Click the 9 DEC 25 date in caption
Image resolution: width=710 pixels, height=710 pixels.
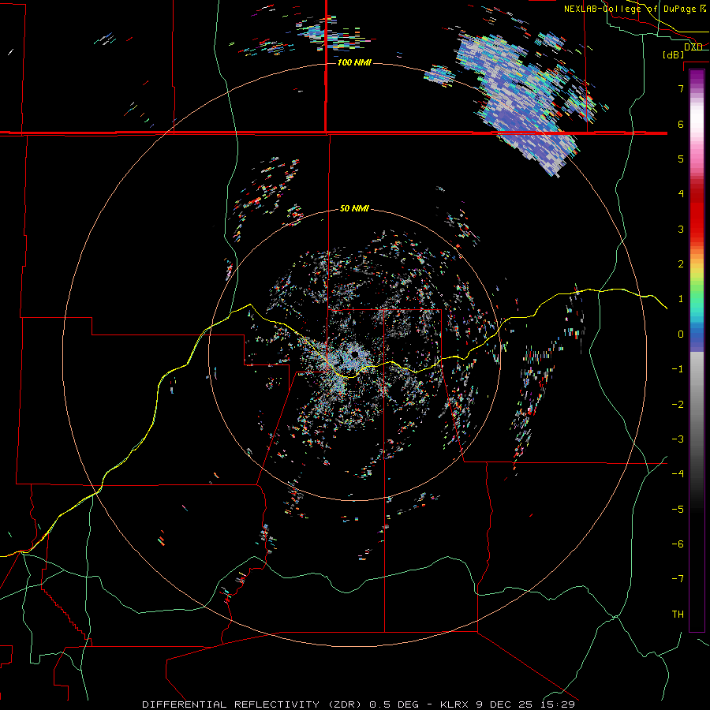504,704
